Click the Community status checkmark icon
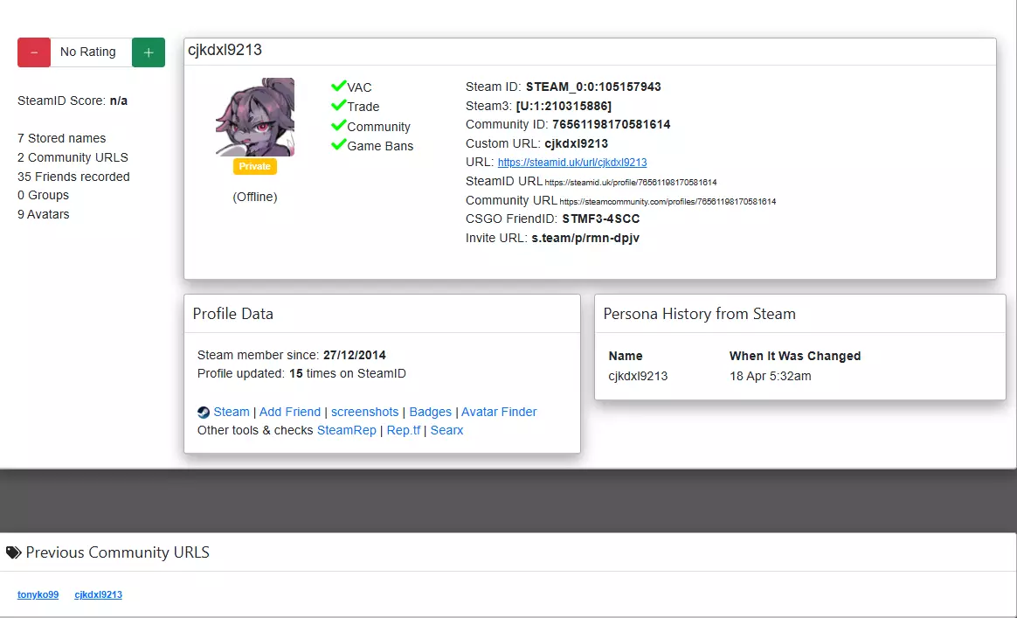The image size is (1017, 618). [338, 125]
